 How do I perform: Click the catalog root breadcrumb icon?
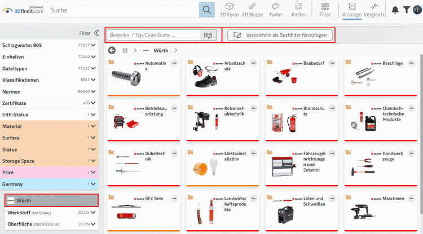coord(125,50)
